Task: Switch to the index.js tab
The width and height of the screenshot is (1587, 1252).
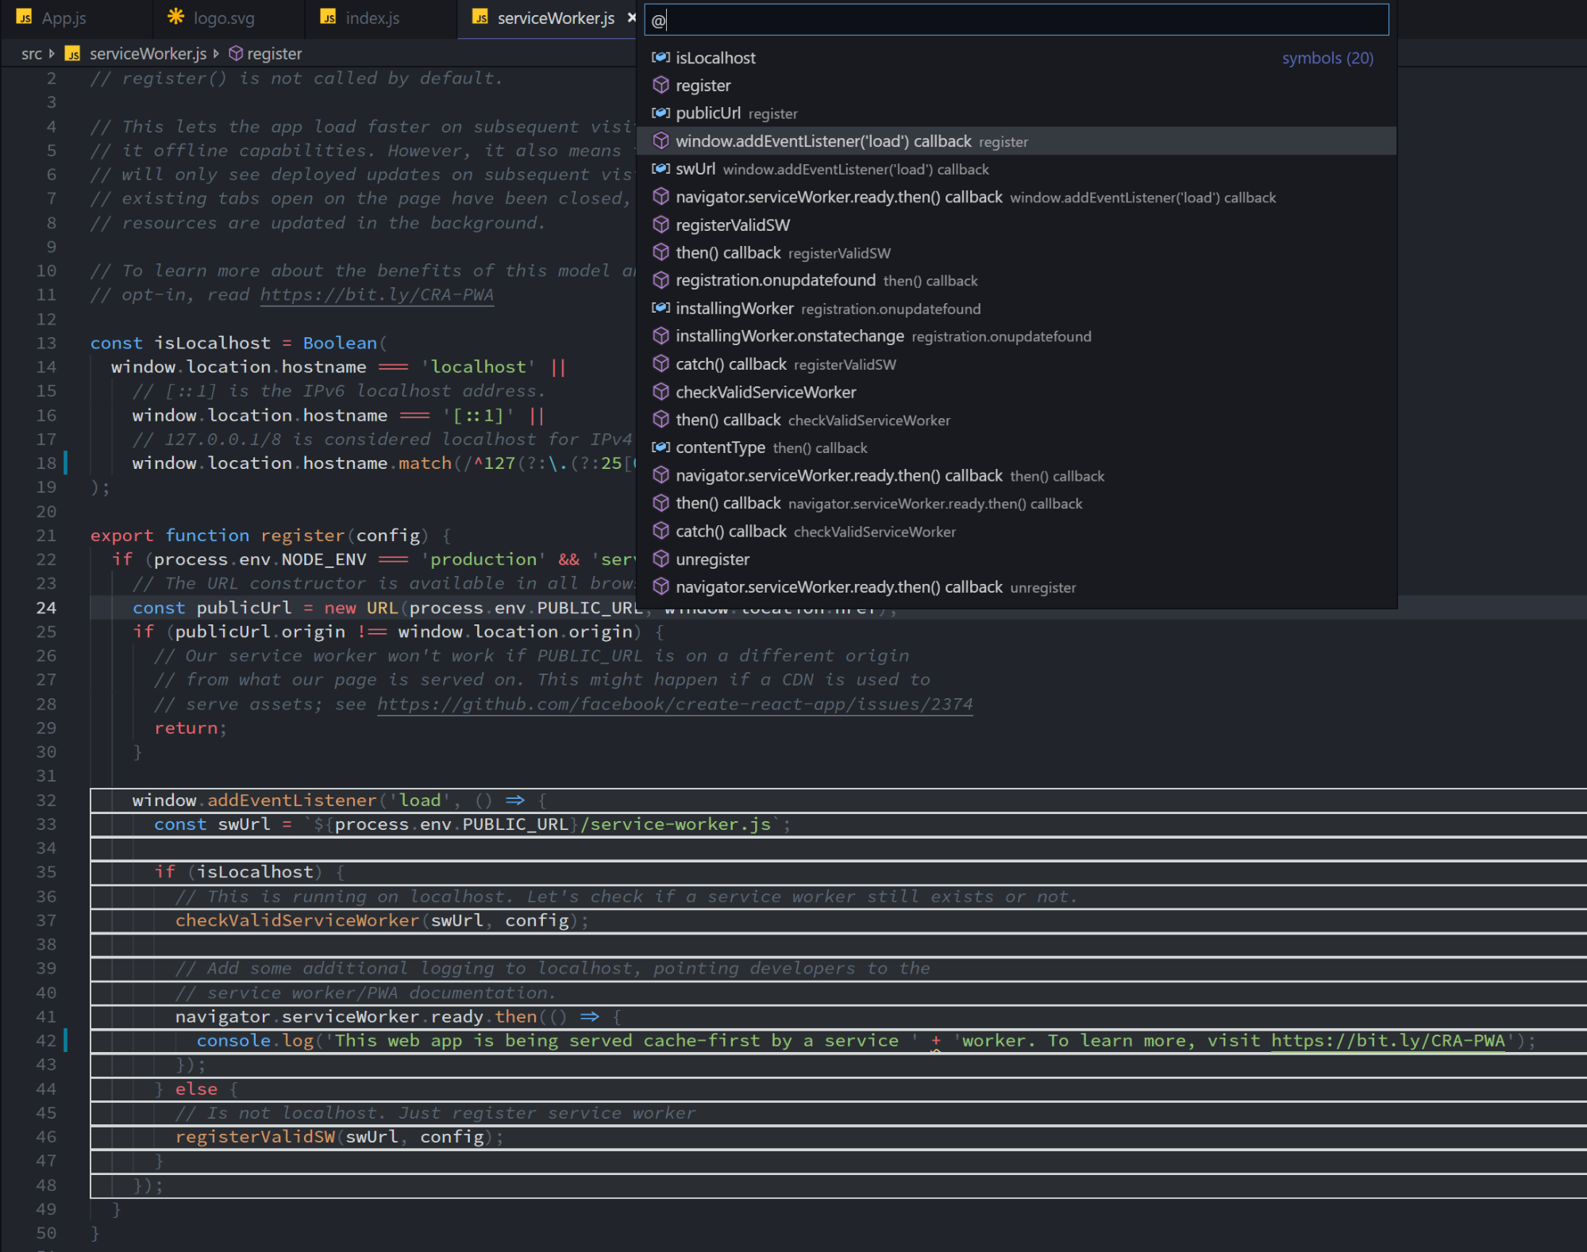Action: 372,17
